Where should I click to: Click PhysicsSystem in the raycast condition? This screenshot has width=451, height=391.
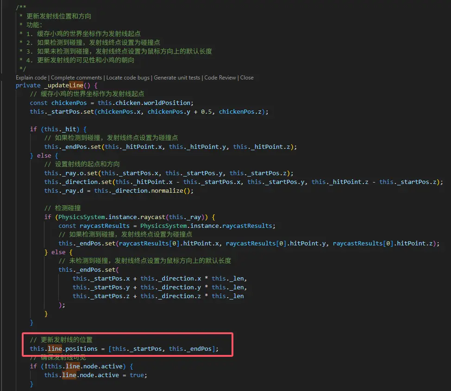tap(81, 217)
